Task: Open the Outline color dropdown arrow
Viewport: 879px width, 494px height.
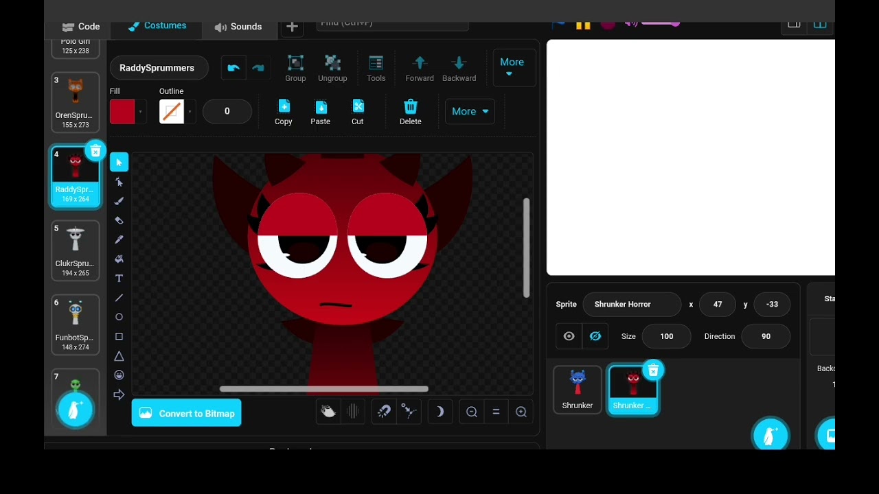Action: point(190,112)
